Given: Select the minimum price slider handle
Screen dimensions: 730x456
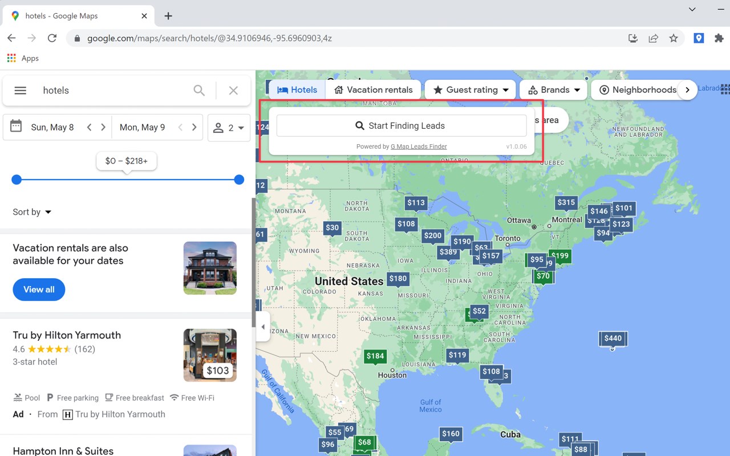Looking at the screenshot, I should [x=17, y=180].
